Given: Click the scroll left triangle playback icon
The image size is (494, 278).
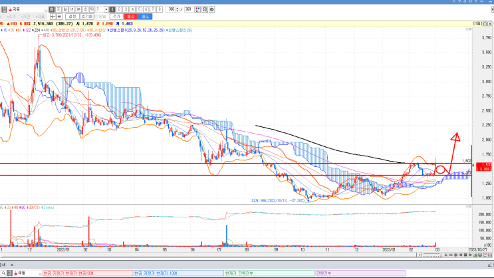Looking at the screenshot, I should pos(461,255).
